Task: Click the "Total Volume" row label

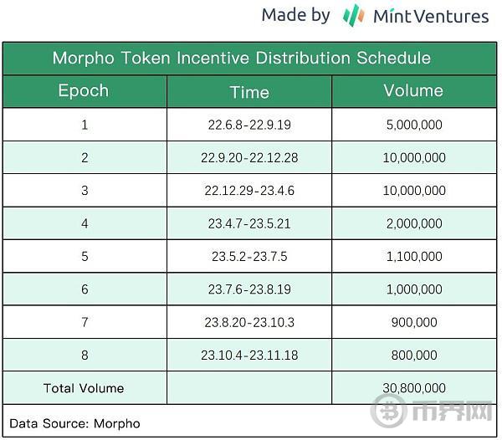Action: [84, 388]
